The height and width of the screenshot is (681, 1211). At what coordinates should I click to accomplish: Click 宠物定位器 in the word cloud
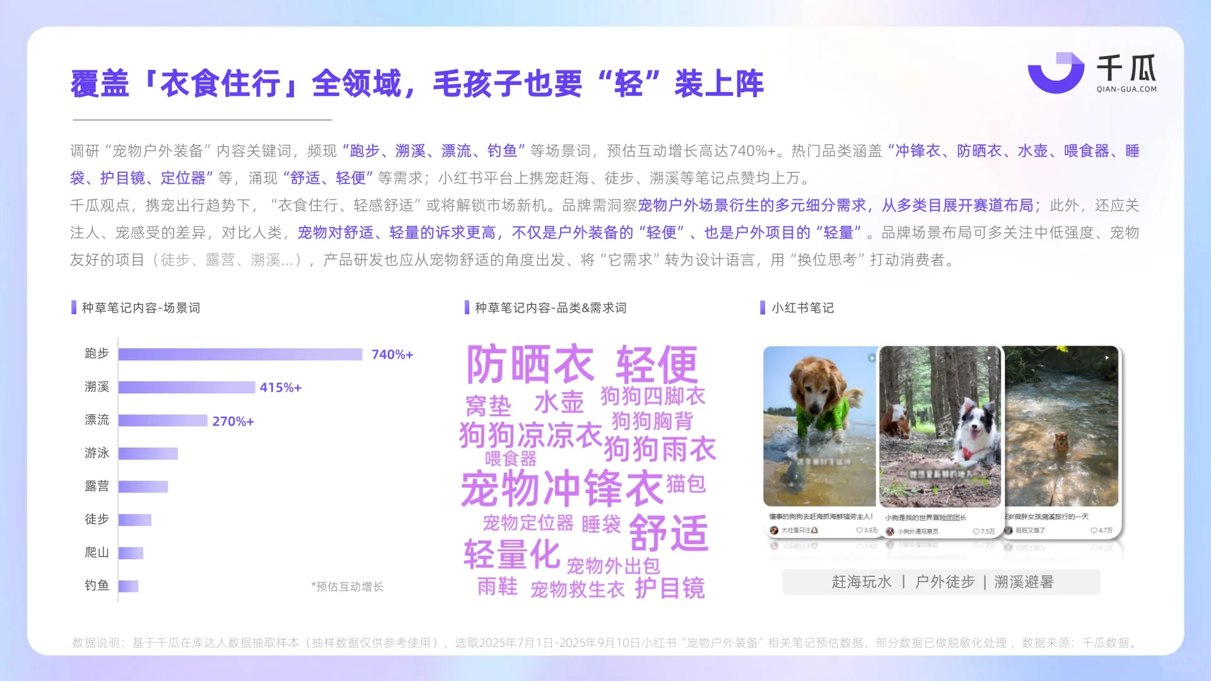(x=529, y=523)
